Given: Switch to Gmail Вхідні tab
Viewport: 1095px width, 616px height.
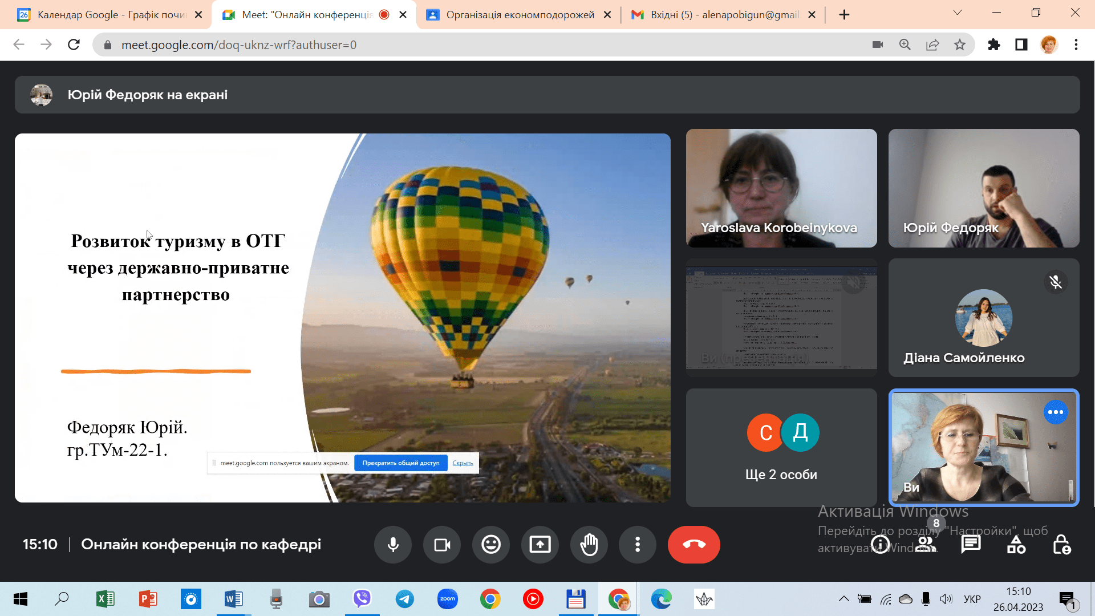Looking at the screenshot, I should pos(724,15).
